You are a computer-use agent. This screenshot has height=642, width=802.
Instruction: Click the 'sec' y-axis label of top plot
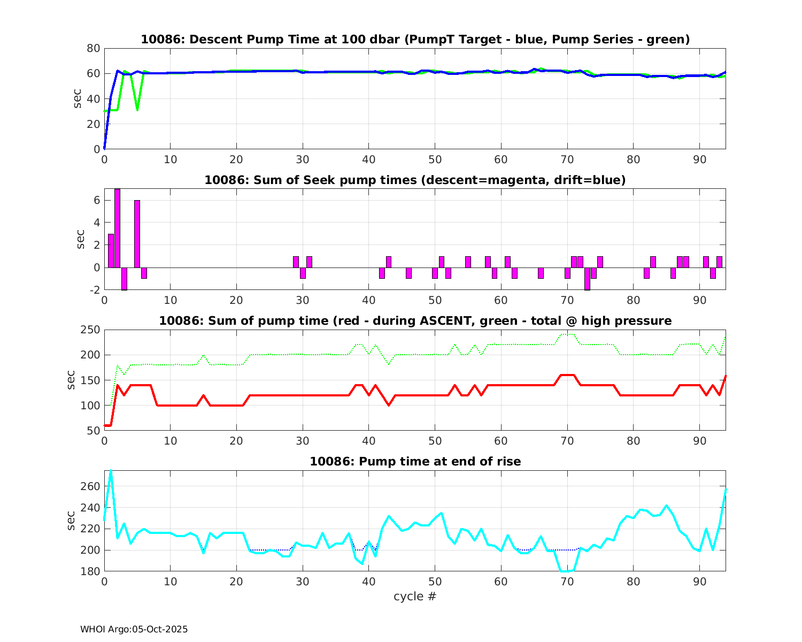click(x=78, y=98)
